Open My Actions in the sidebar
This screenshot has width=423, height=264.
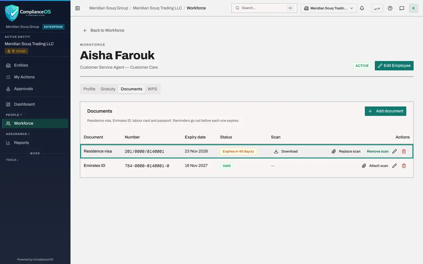pyautogui.click(x=35, y=77)
